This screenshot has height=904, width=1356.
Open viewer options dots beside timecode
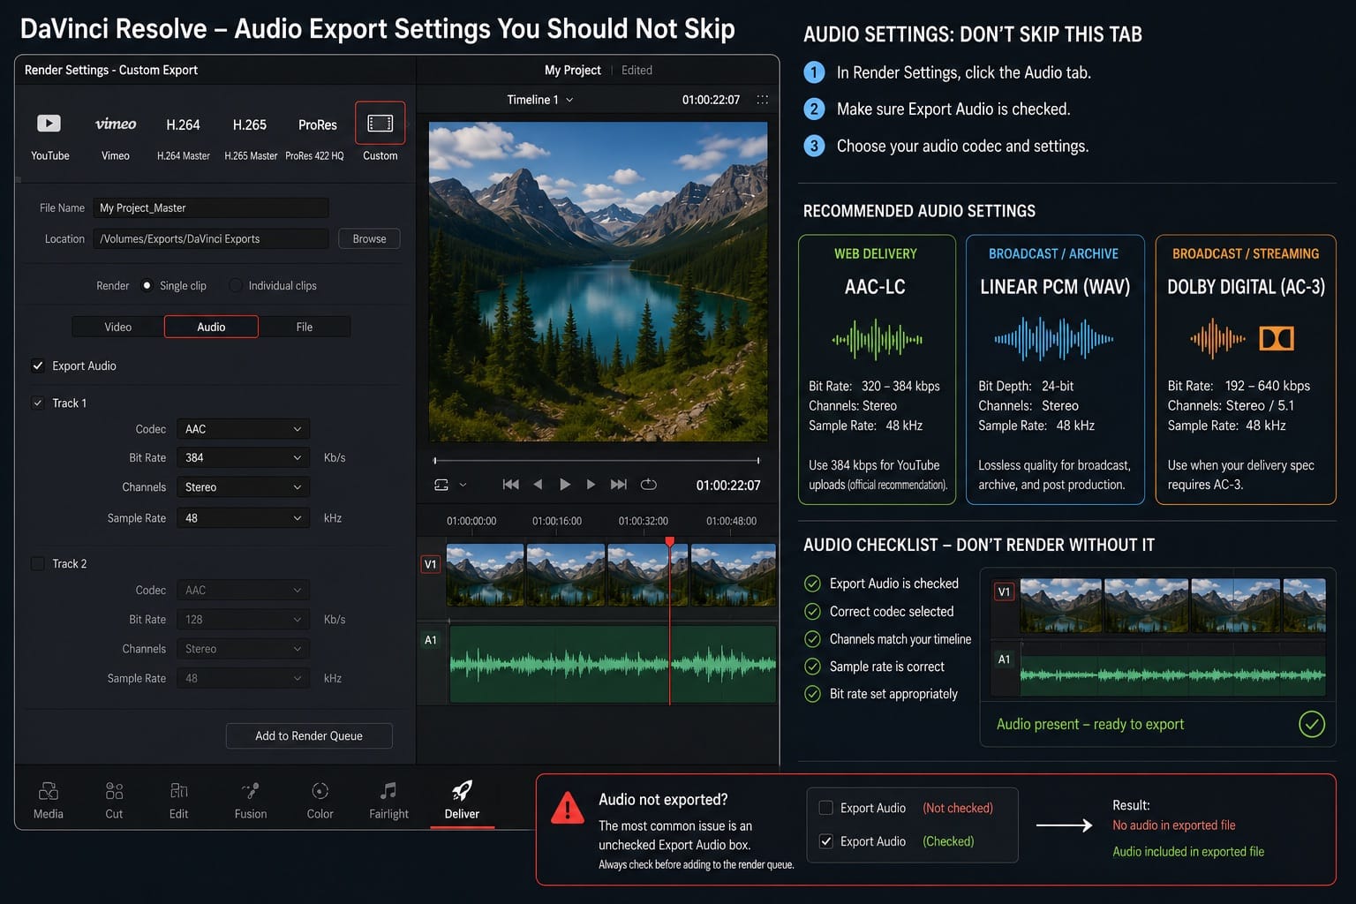point(763,100)
